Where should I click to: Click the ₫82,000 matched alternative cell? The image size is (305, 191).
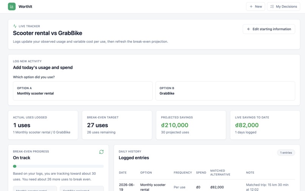[x=217, y=187]
